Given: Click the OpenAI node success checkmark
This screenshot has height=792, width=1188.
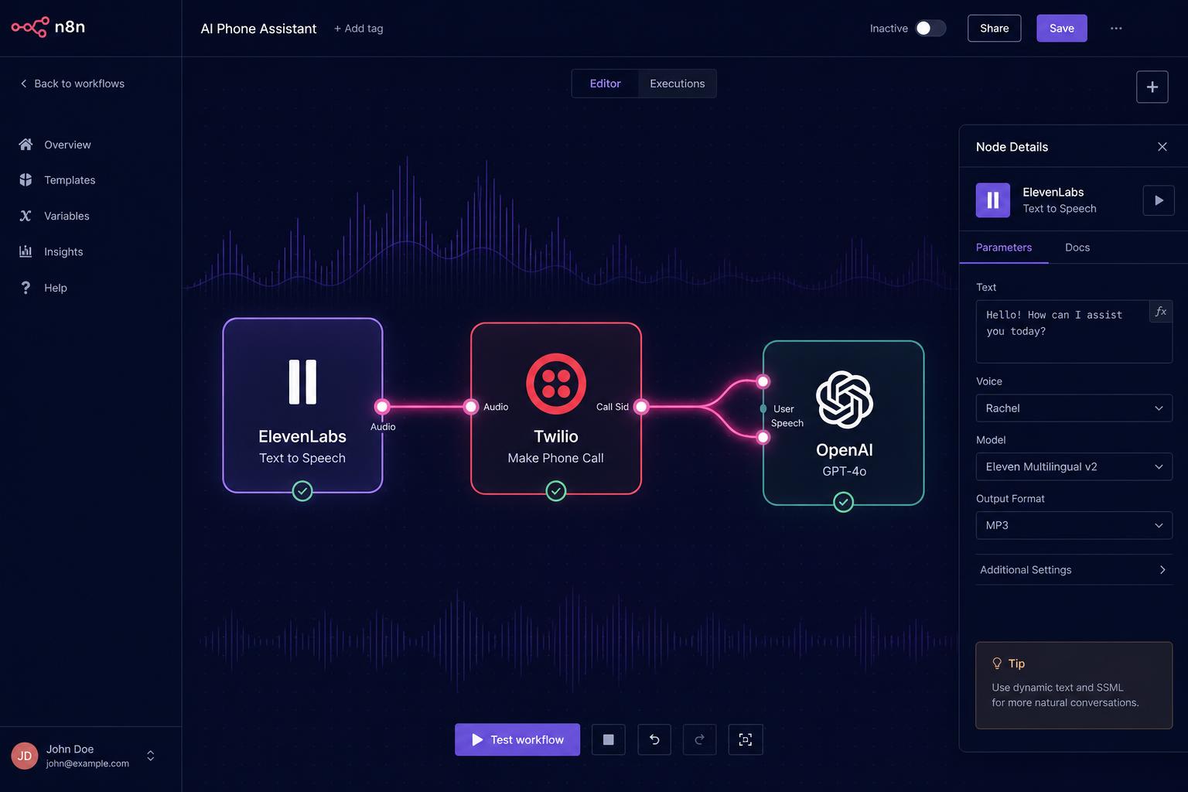Looking at the screenshot, I should [x=844, y=503].
